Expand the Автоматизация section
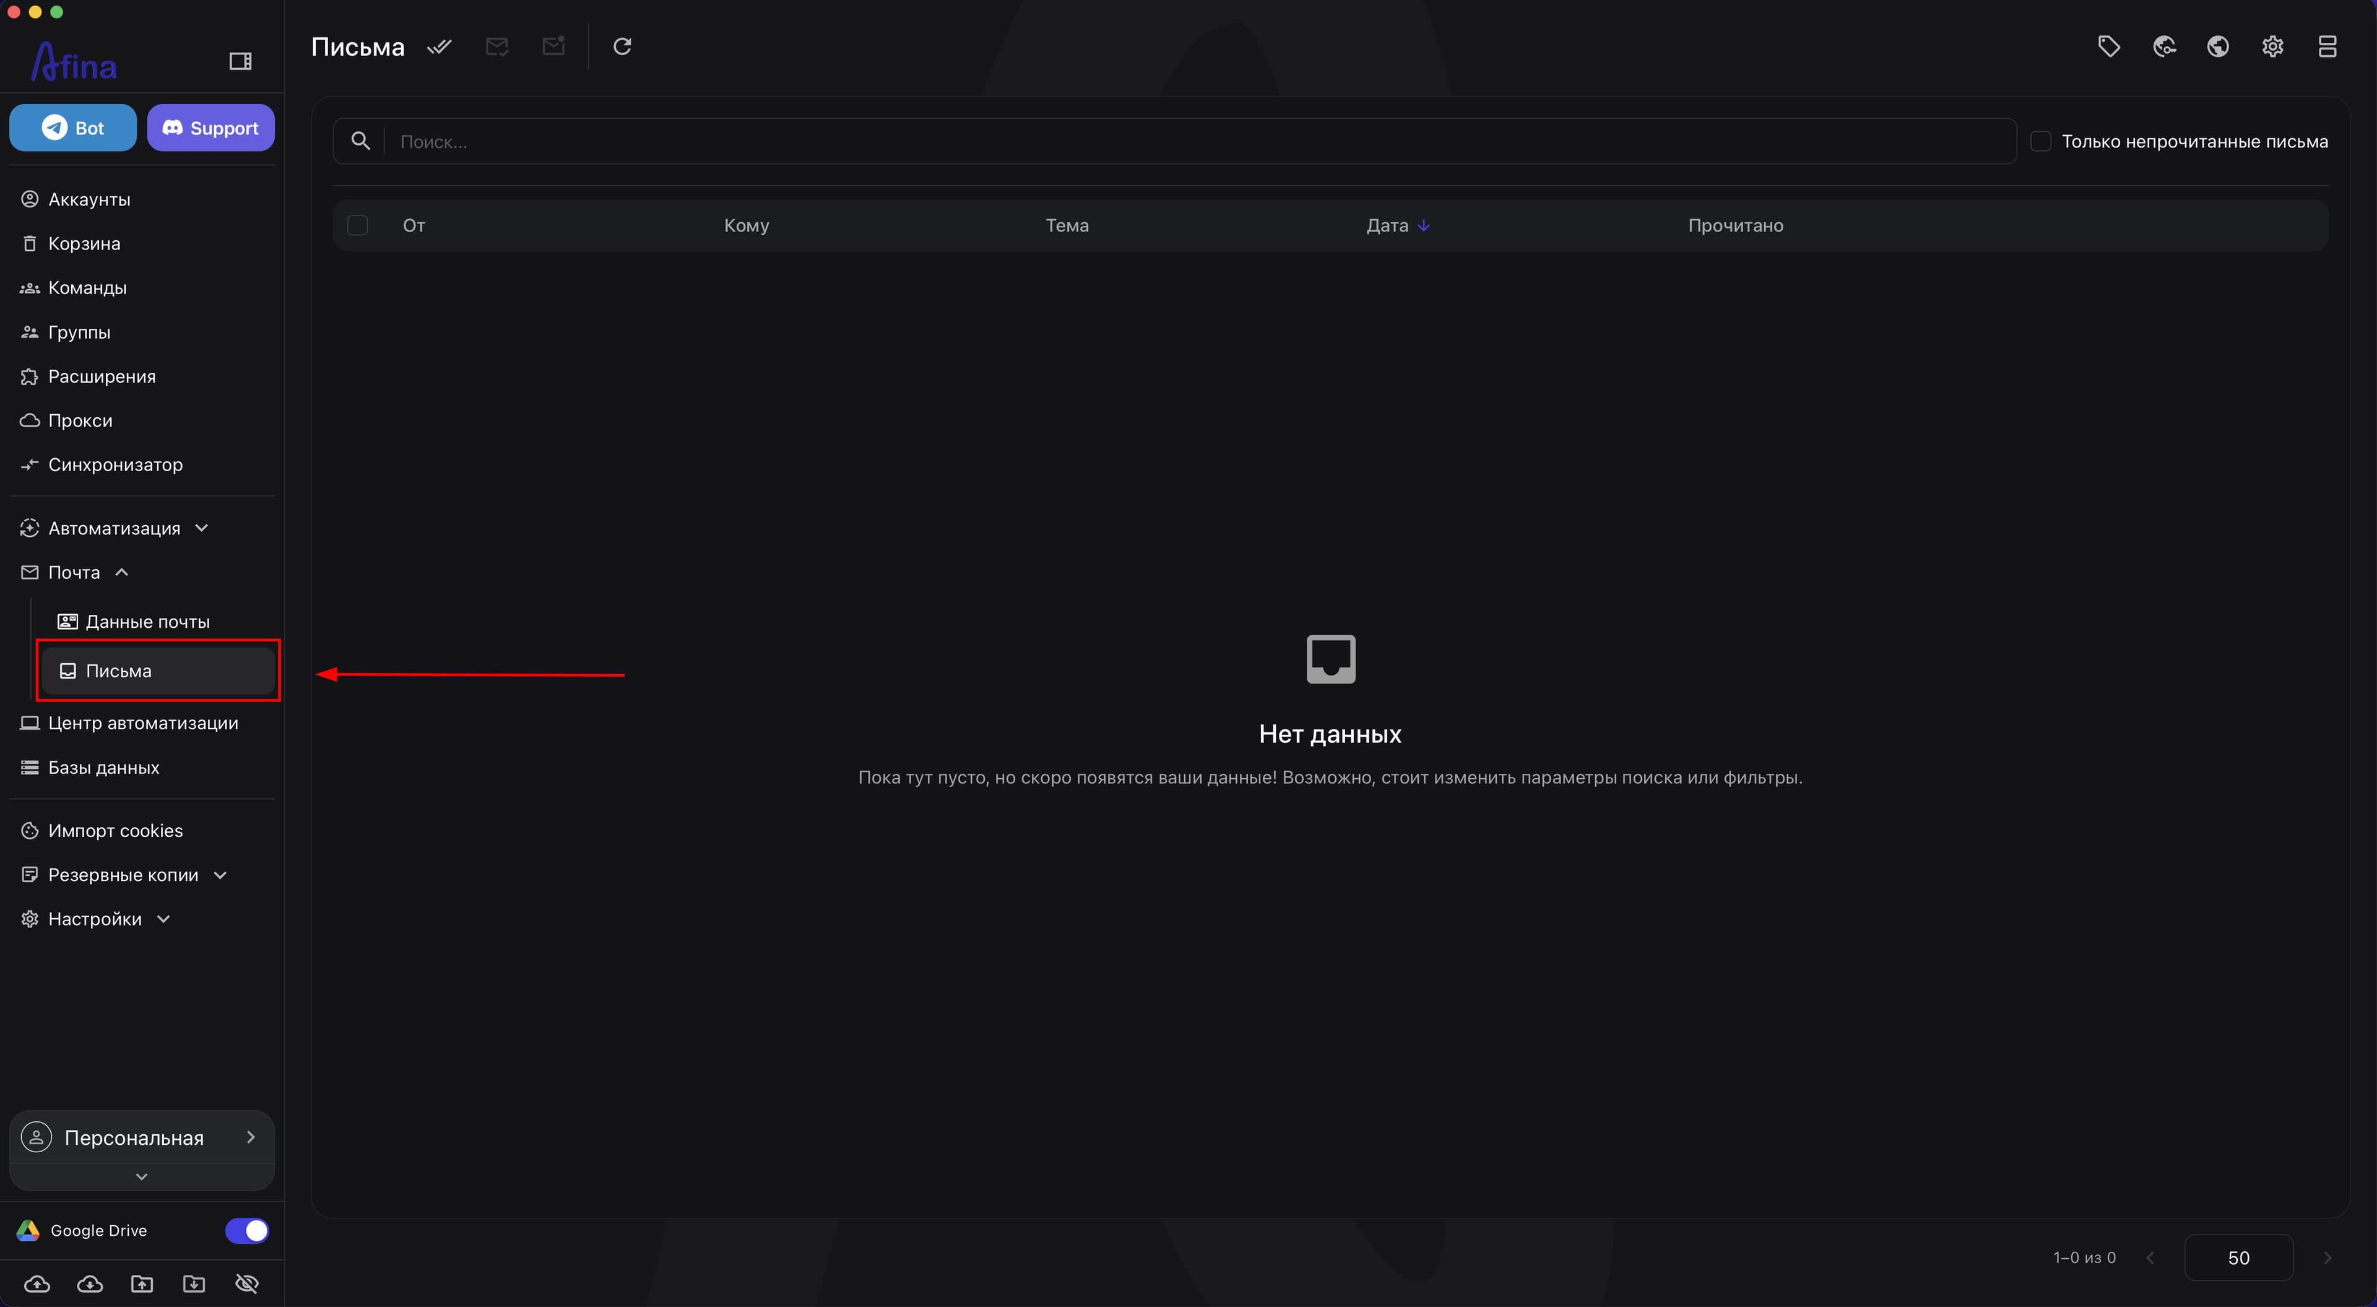The height and width of the screenshot is (1307, 2377). click(x=201, y=528)
